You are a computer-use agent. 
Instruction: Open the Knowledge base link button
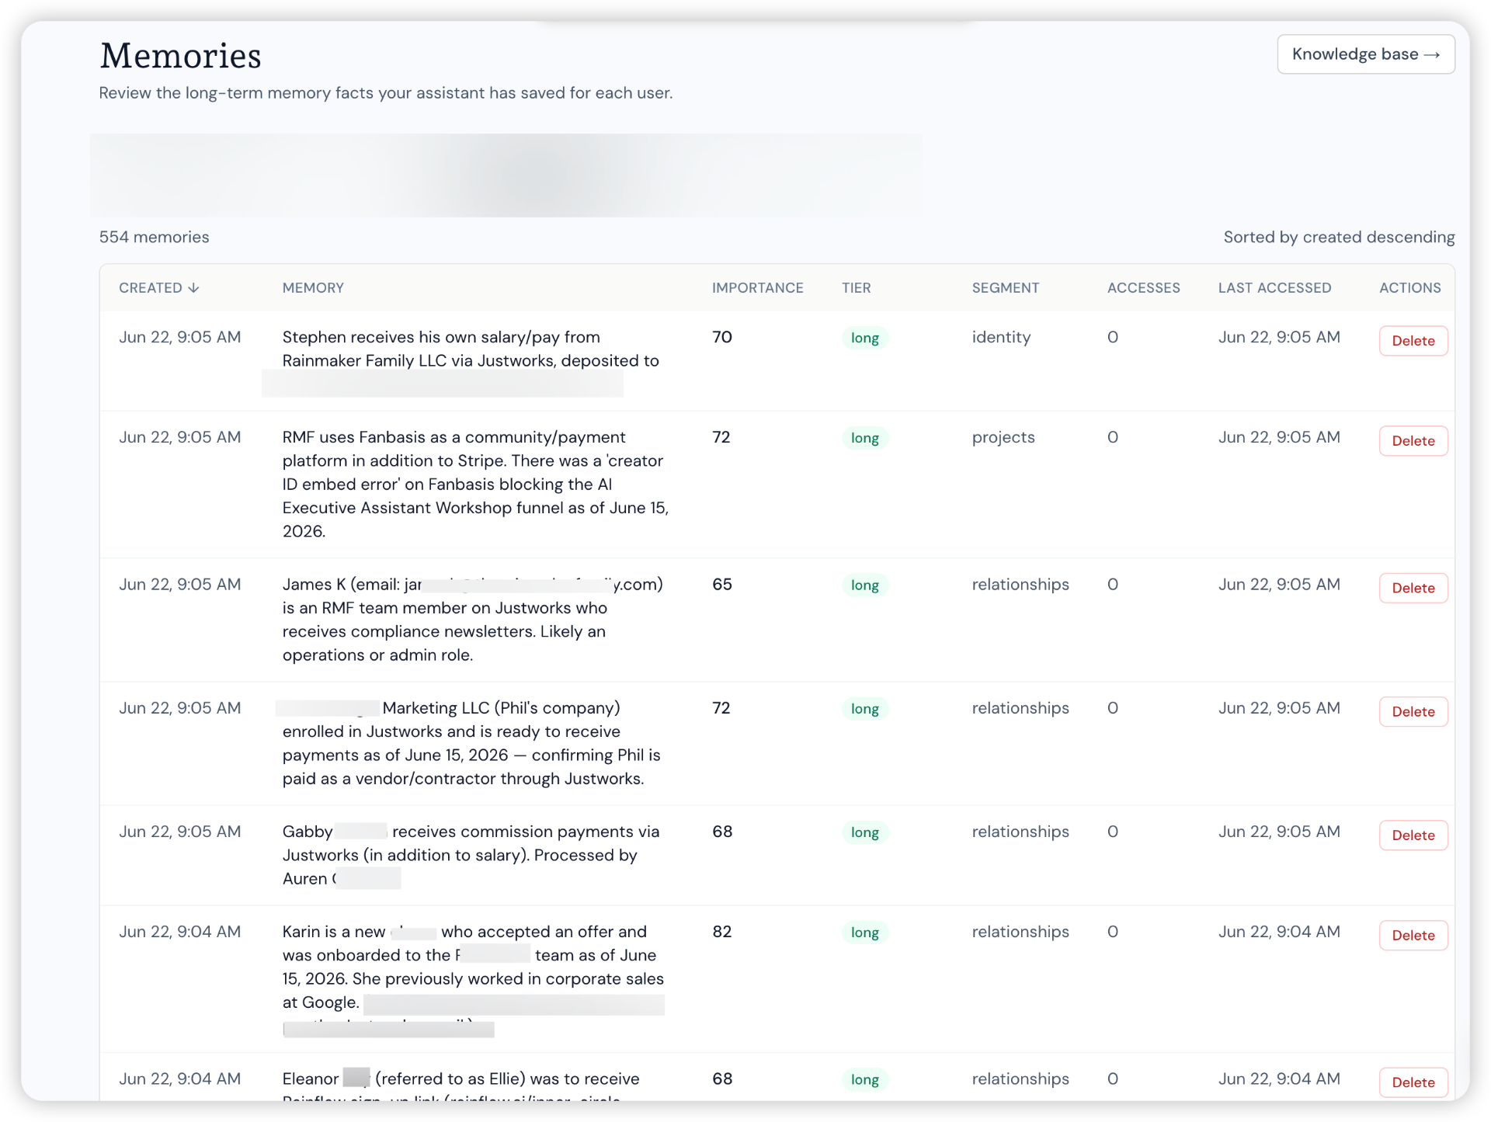(x=1365, y=54)
